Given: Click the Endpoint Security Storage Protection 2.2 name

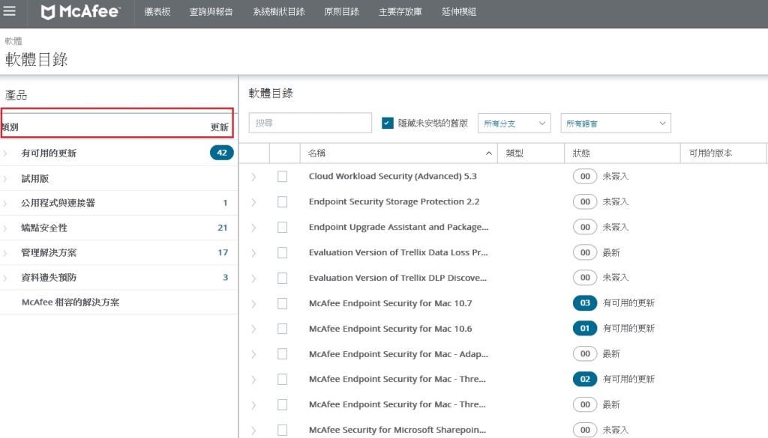Looking at the screenshot, I should (394, 202).
